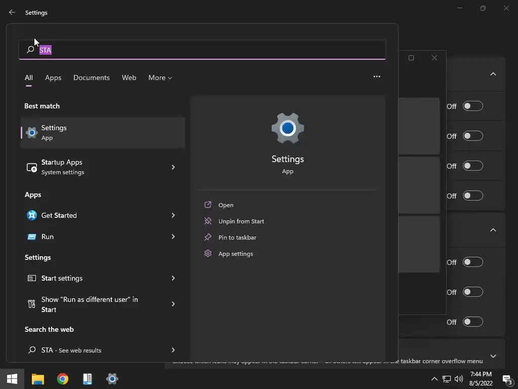Screen dimensions: 518x389
Task: Open the notebook app icon on taskbar
Action: [88, 379]
